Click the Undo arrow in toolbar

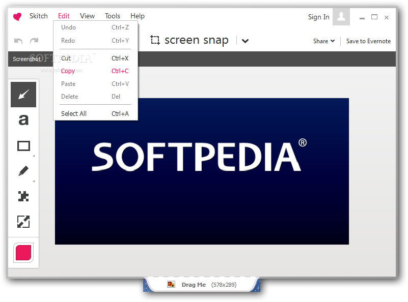(x=18, y=41)
